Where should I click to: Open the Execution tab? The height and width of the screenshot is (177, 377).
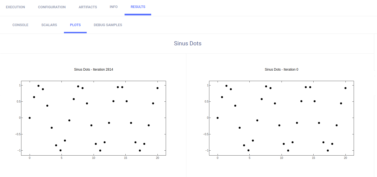tap(15, 7)
